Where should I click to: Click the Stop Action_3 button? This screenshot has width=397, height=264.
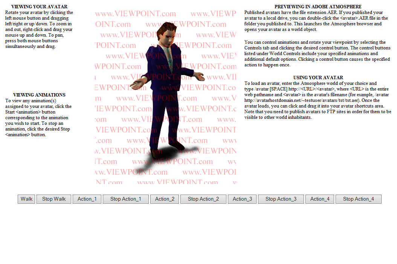(x=281, y=199)
